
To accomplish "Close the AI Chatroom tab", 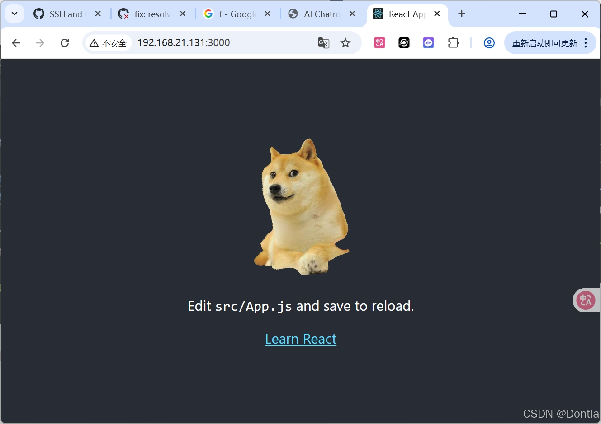I will [352, 14].
